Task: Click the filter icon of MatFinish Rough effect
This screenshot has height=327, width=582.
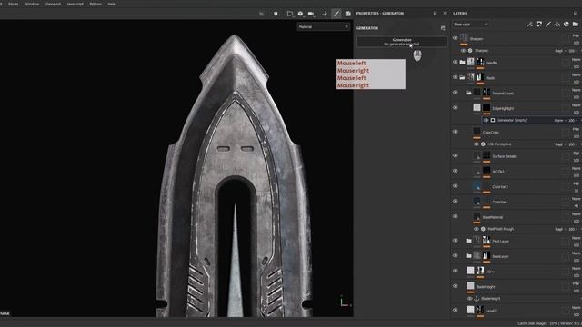Action: point(483,229)
